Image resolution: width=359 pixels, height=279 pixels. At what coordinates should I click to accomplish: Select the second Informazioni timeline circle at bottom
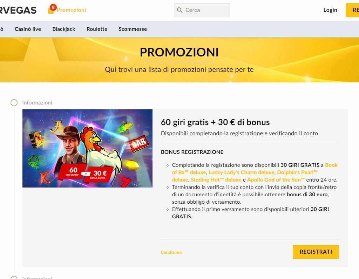[x=14, y=277]
